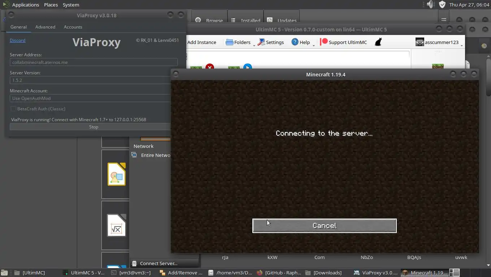Viewport: 491px width, 277px height.
Task: Switch to UltimMC 5 taskbar entry
Action: pyautogui.click(x=84, y=273)
